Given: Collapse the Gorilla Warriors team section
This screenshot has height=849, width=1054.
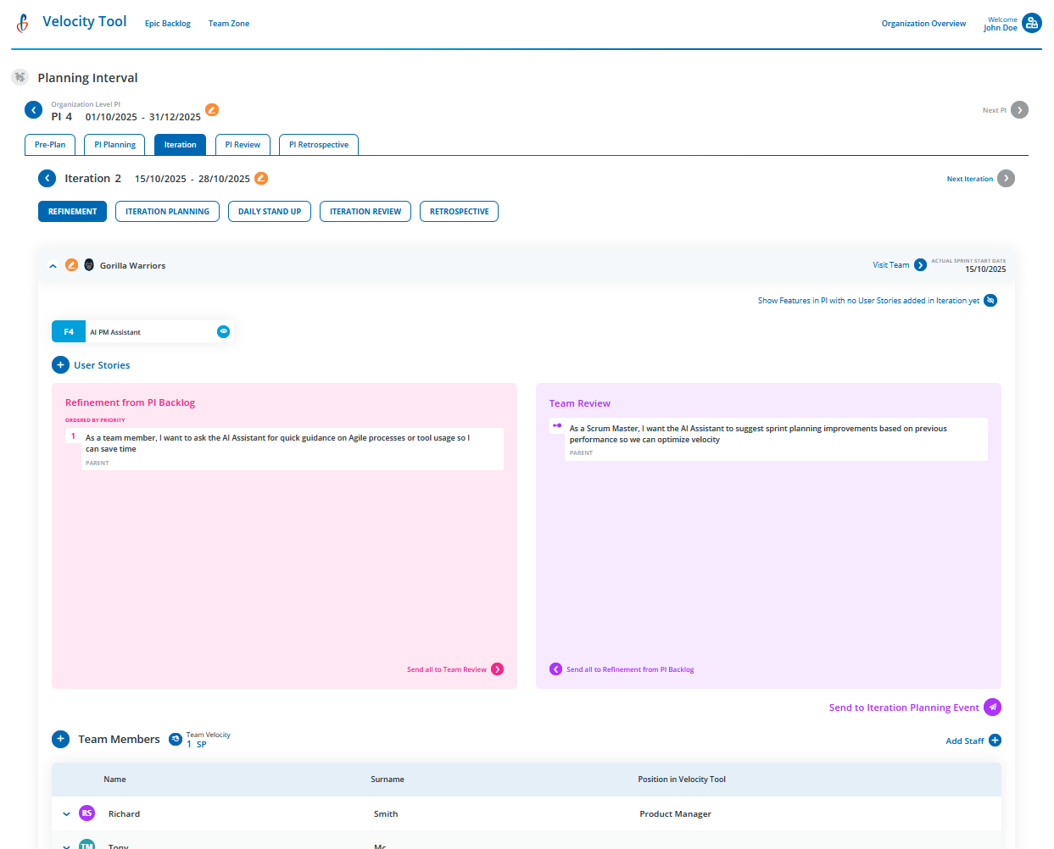Looking at the screenshot, I should (53, 266).
